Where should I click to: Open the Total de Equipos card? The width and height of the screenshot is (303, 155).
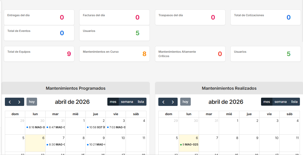point(39,54)
